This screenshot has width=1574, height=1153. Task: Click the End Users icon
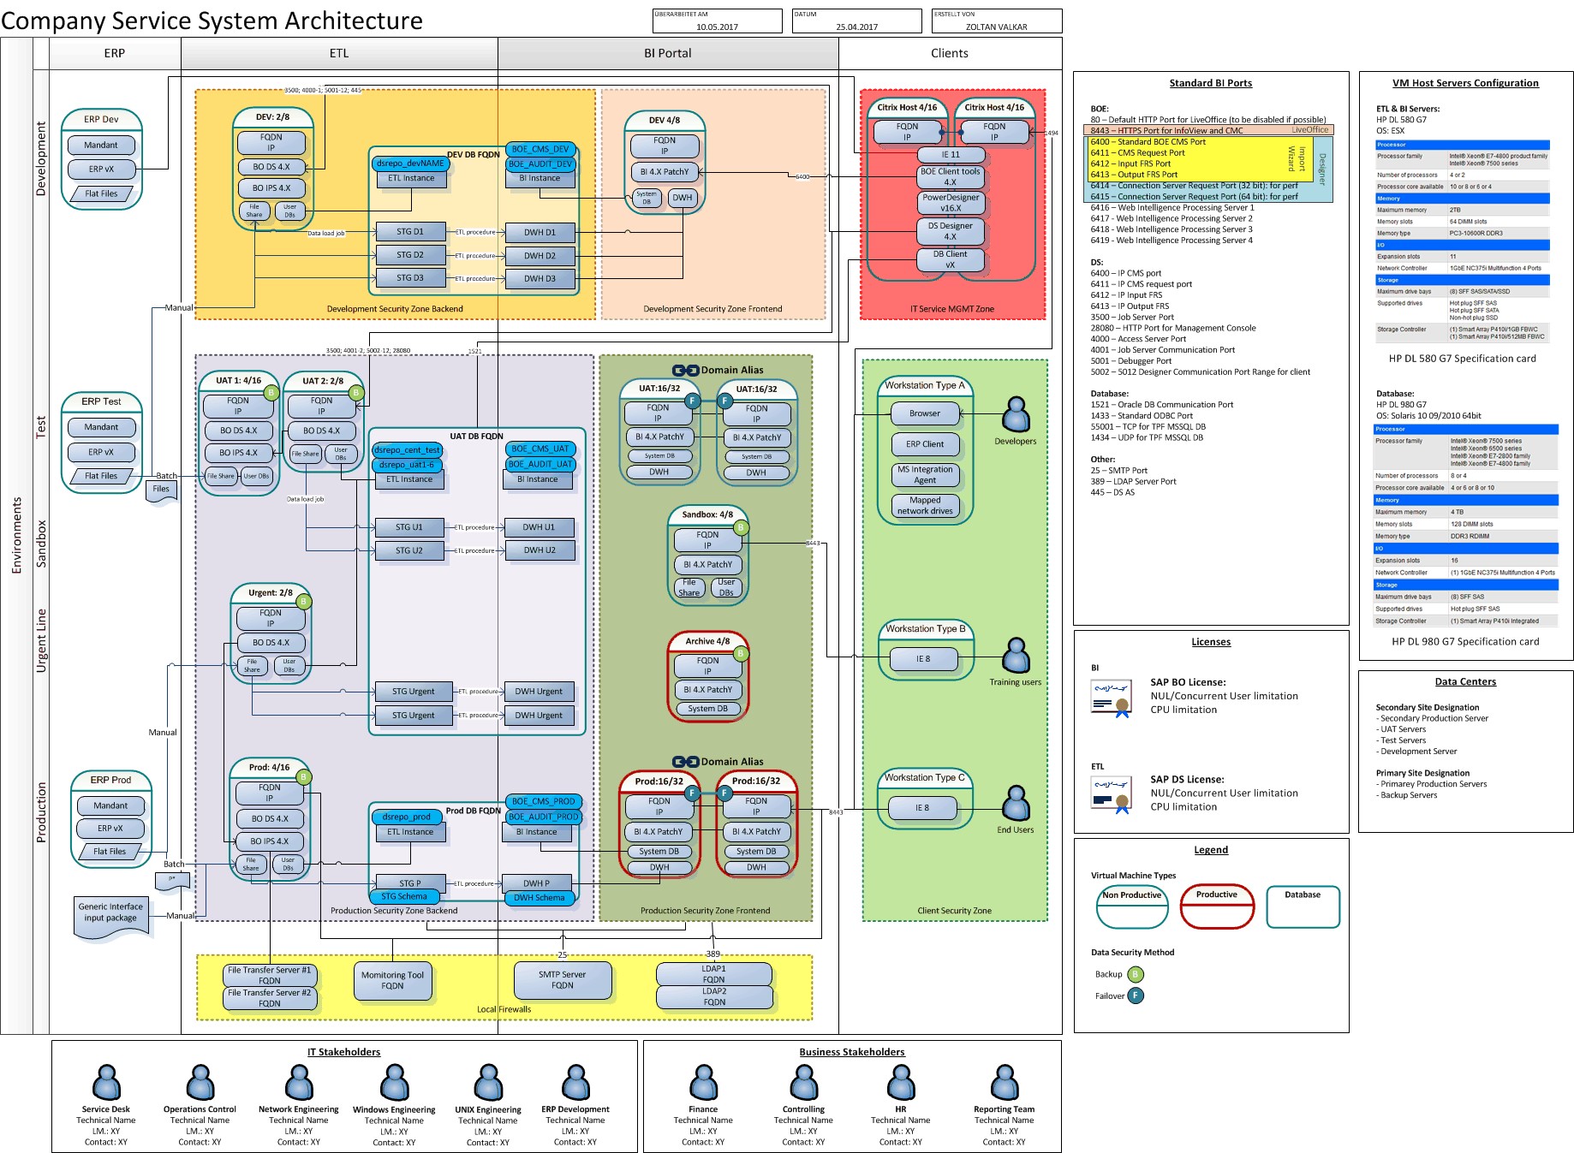pos(1016,804)
